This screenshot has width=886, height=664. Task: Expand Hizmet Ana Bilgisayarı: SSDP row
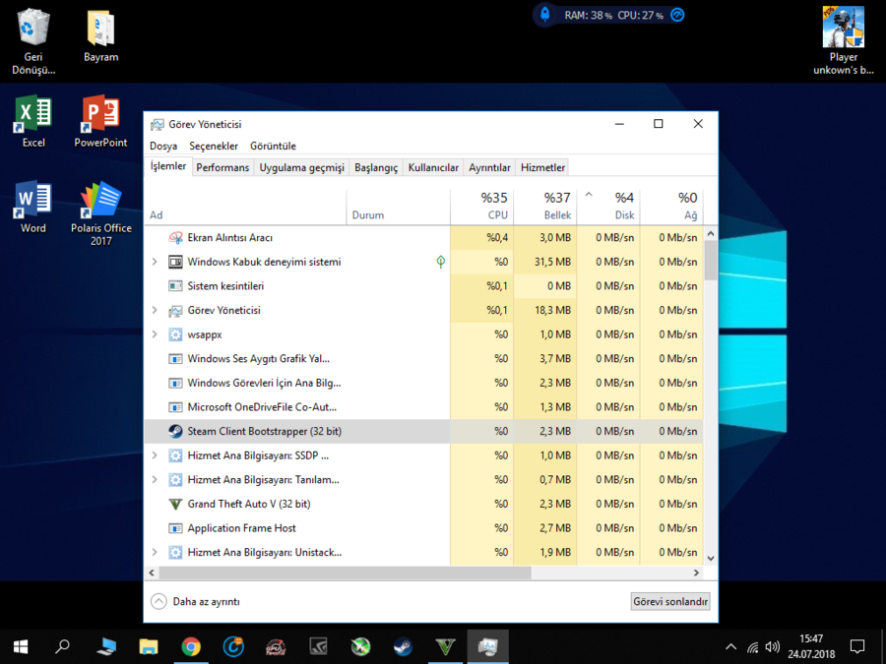tap(155, 455)
